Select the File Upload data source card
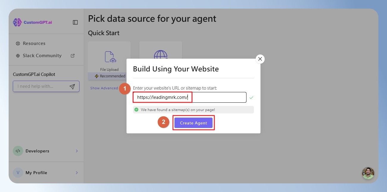This screenshot has width=387, height=192. tap(109, 61)
